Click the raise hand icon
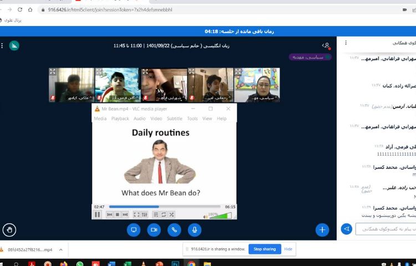 point(9,229)
